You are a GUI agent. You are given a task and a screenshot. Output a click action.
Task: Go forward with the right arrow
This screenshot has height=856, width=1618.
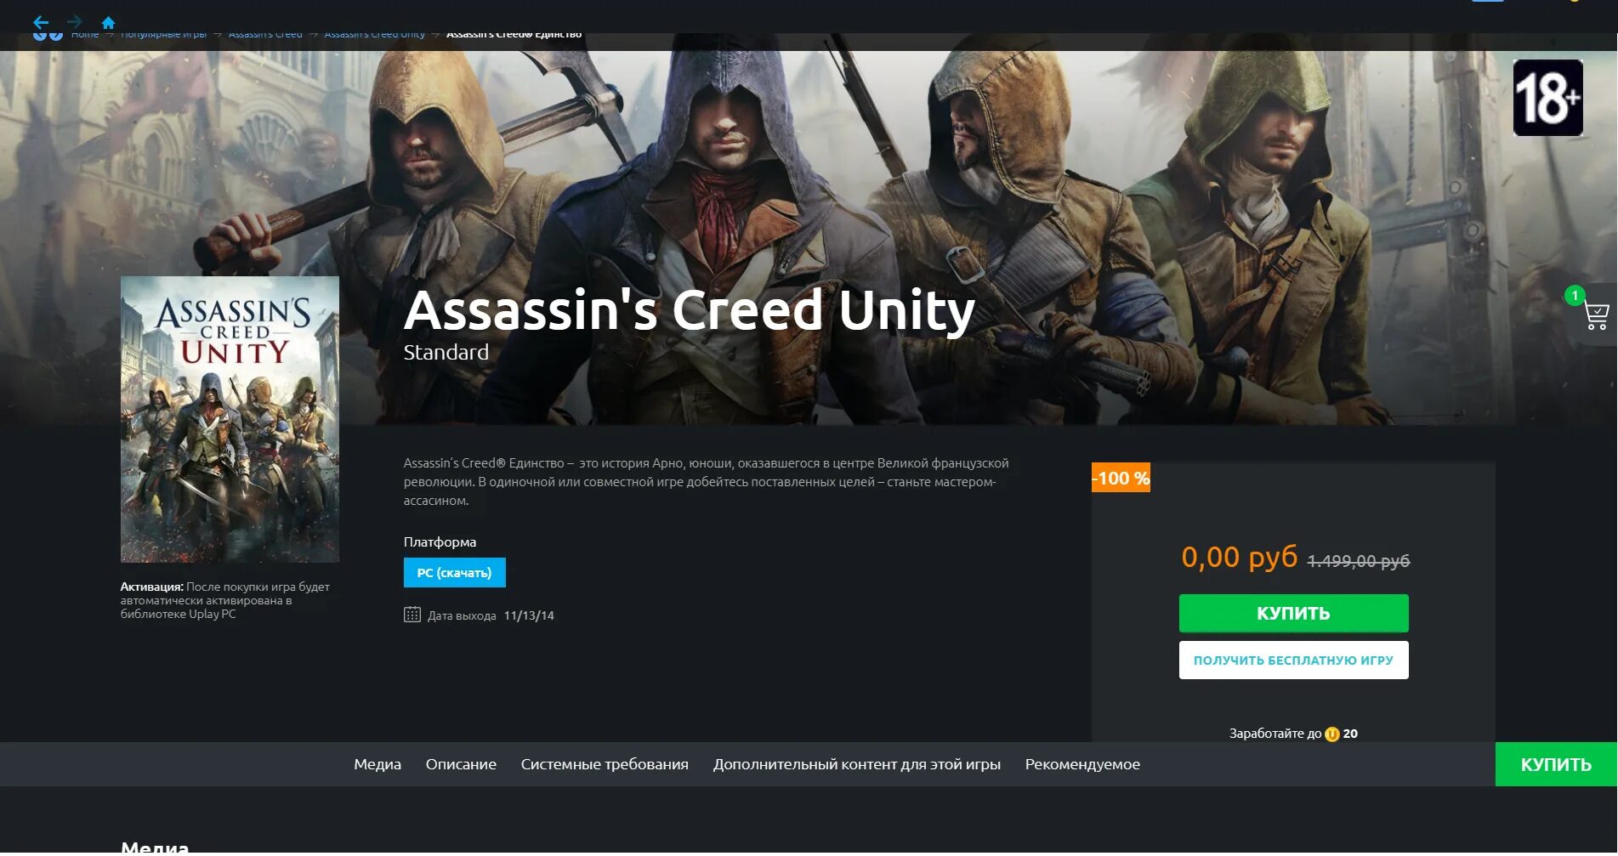point(75,22)
